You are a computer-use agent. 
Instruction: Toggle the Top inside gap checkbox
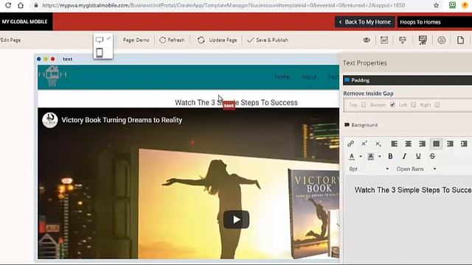click(364, 105)
